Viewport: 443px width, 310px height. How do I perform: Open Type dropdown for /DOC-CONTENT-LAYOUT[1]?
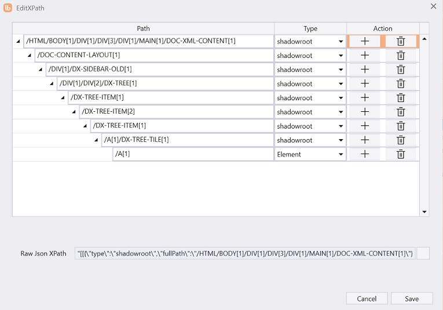pos(341,56)
